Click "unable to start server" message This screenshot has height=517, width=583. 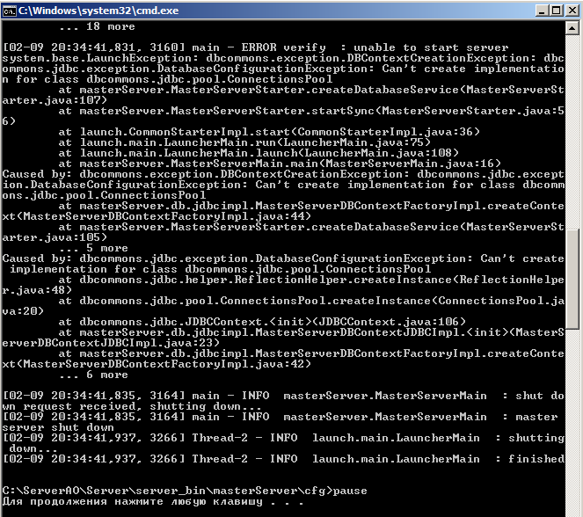coord(431,47)
